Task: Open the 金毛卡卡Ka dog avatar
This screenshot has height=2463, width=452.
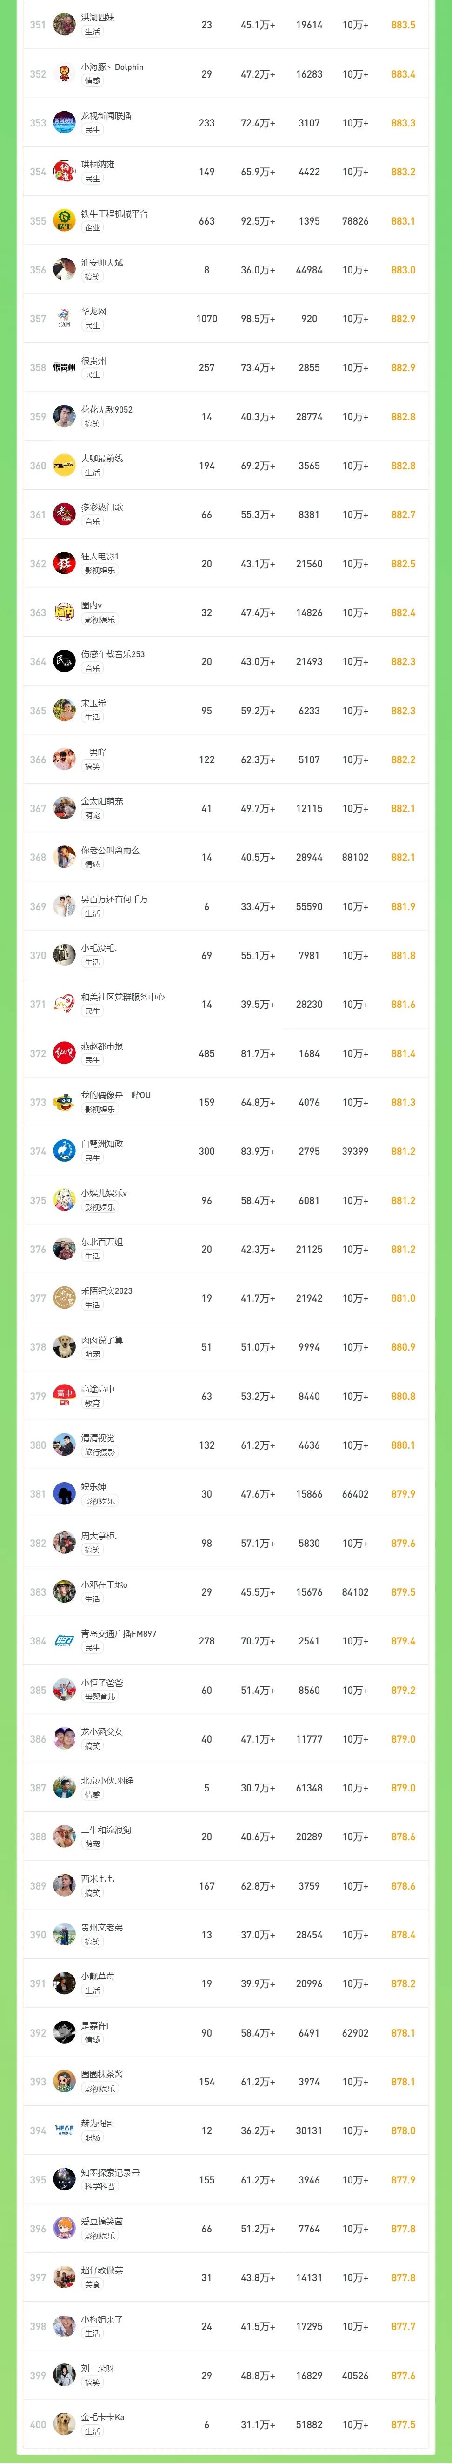Action: pos(64,2424)
